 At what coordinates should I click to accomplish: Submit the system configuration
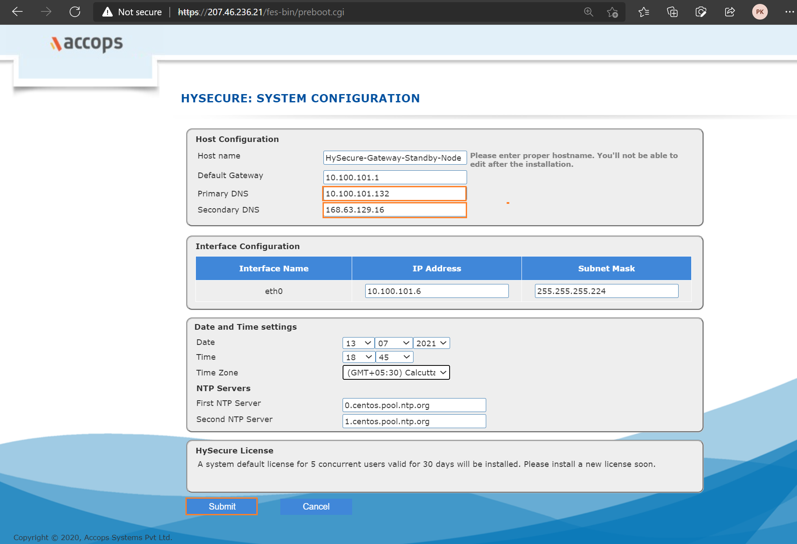point(222,507)
